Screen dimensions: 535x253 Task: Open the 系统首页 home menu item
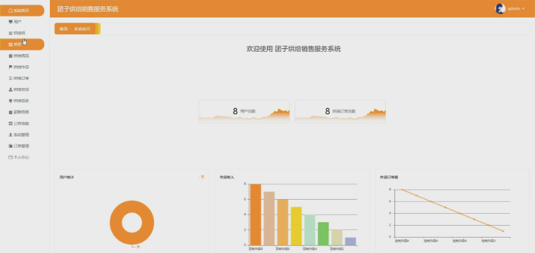tap(22, 11)
